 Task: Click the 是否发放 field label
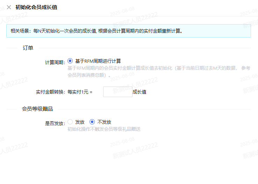pyautogui.click(x=55, y=123)
